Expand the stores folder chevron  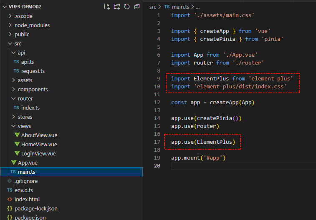pyautogui.click(x=13, y=117)
